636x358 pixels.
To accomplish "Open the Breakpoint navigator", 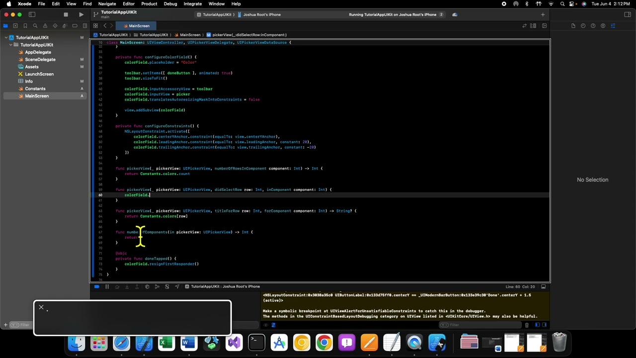I will [x=75, y=26].
